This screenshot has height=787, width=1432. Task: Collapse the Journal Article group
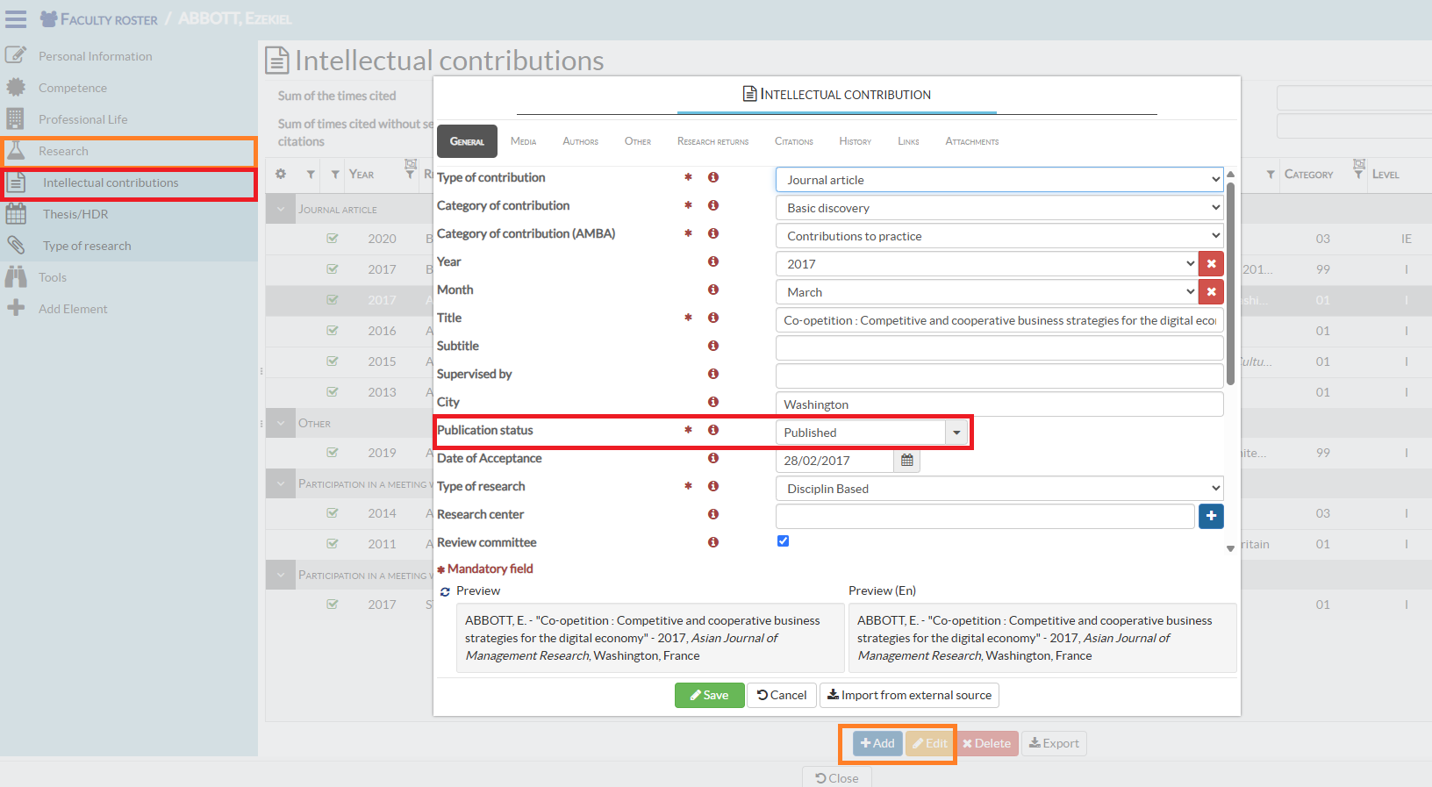point(281,210)
